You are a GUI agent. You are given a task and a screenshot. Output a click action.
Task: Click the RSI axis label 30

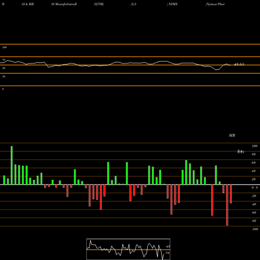point(4,76)
